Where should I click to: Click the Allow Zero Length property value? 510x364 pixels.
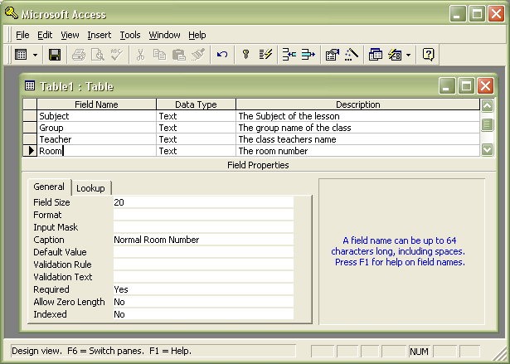(x=203, y=302)
